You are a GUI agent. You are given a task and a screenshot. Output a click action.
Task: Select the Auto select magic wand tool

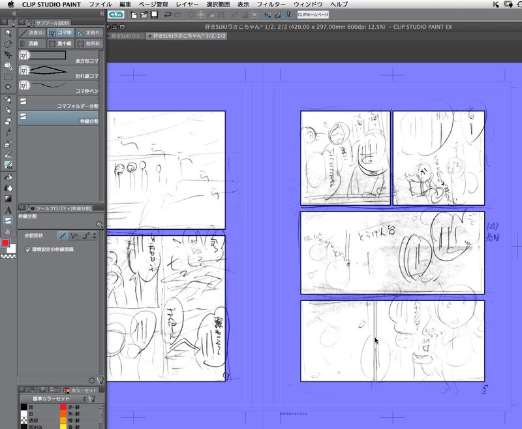tap(8, 87)
